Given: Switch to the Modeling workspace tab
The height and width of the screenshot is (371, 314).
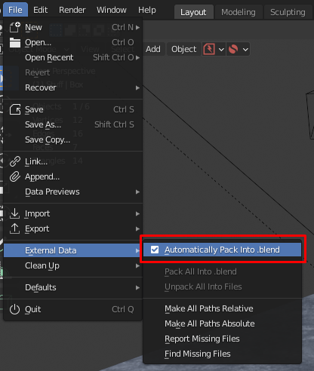Looking at the screenshot, I should click(239, 12).
